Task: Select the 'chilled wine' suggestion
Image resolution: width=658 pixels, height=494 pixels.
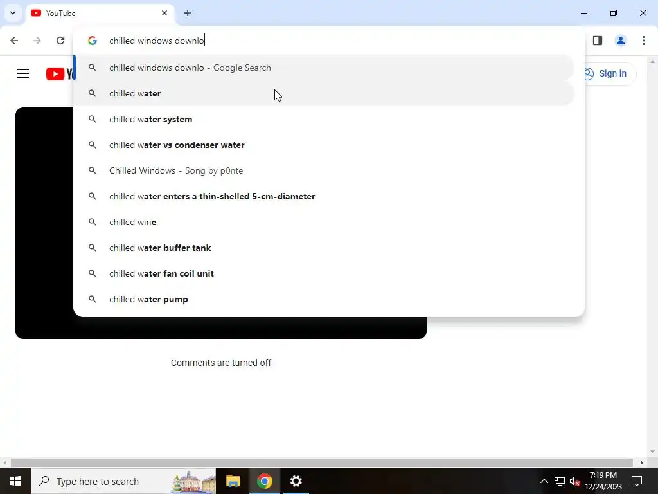Action: coord(324,222)
